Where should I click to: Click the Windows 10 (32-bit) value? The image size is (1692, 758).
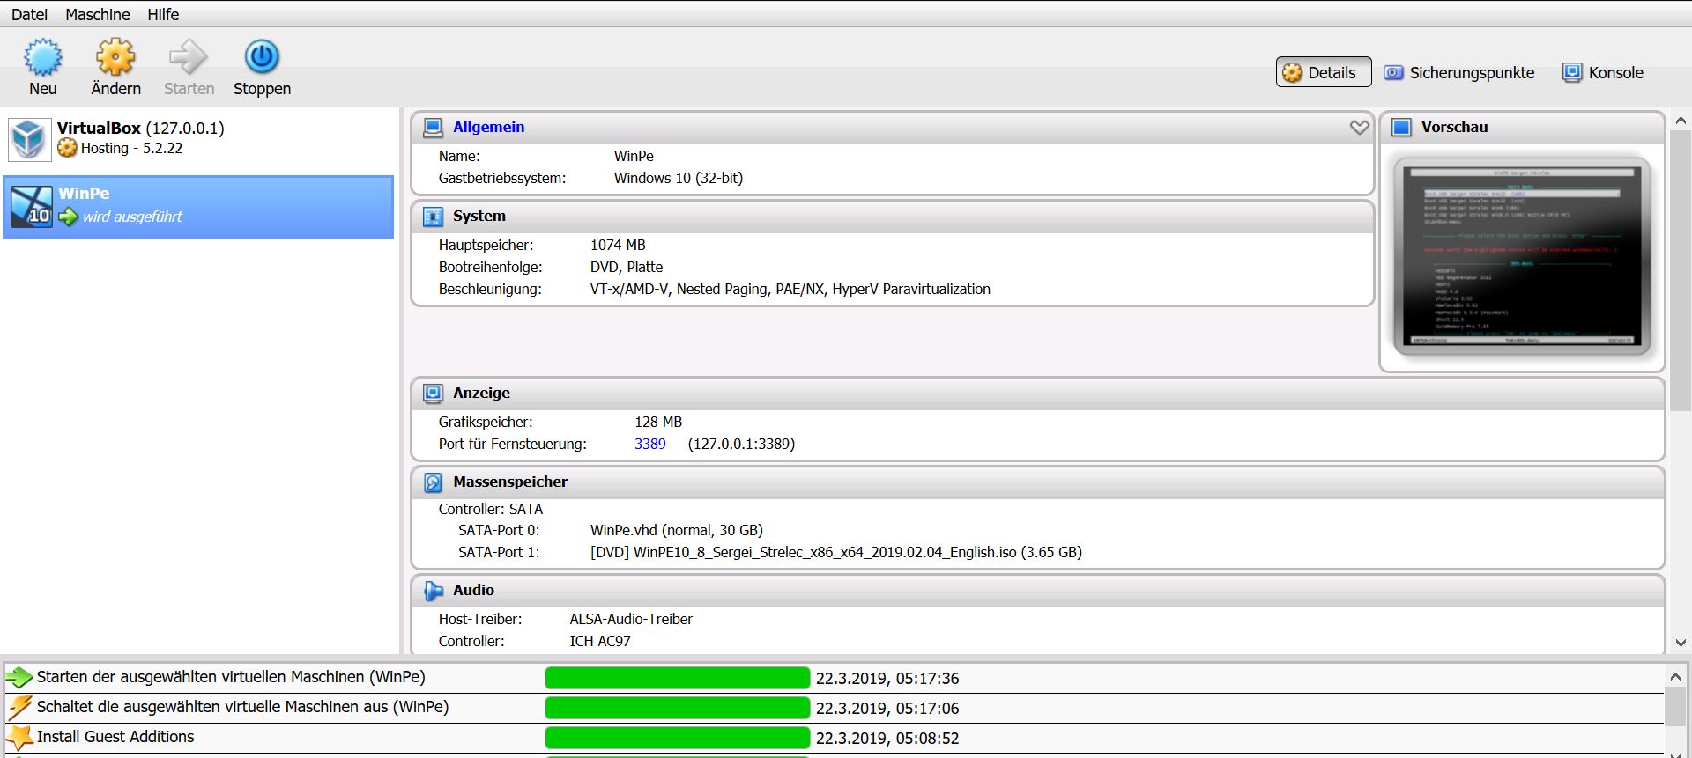[679, 178]
